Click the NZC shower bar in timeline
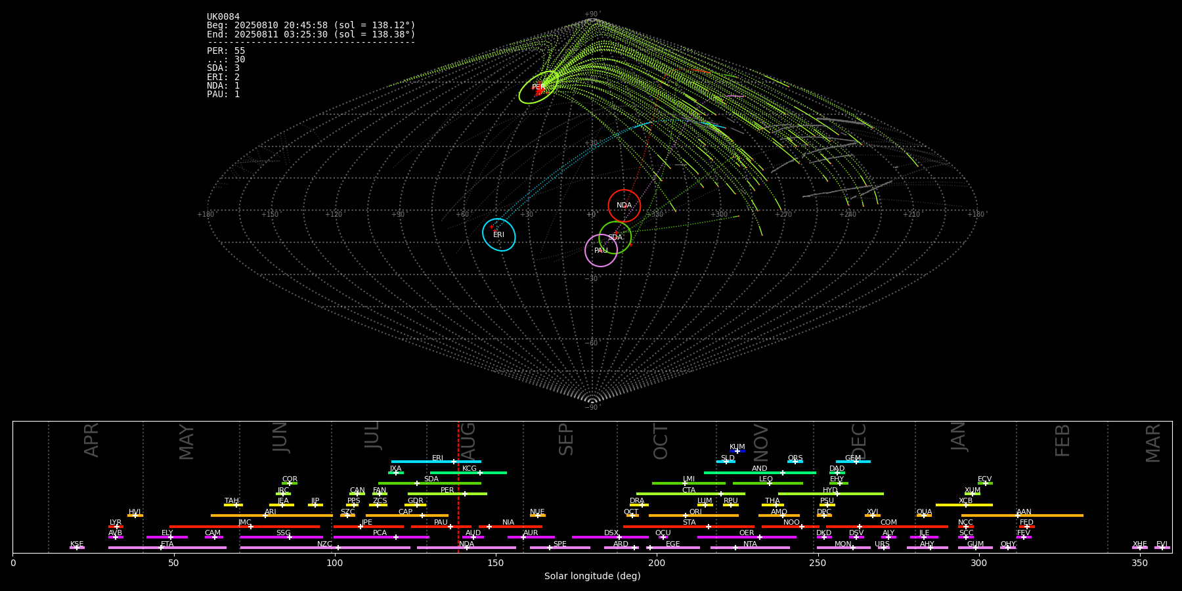Screen dimensions: 1182x591 pos(325,548)
